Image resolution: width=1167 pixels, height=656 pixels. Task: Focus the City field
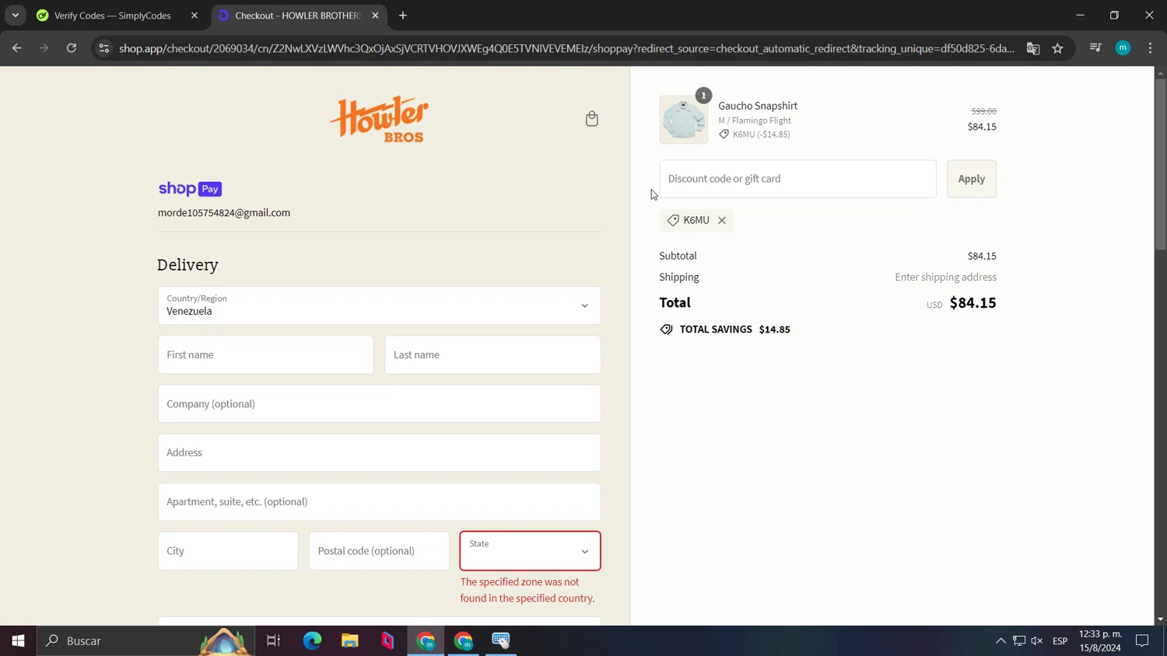(228, 551)
